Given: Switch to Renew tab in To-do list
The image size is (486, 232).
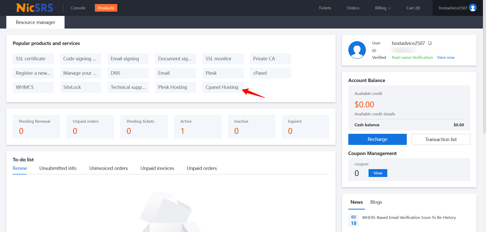Looking at the screenshot, I should pos(20,168).
